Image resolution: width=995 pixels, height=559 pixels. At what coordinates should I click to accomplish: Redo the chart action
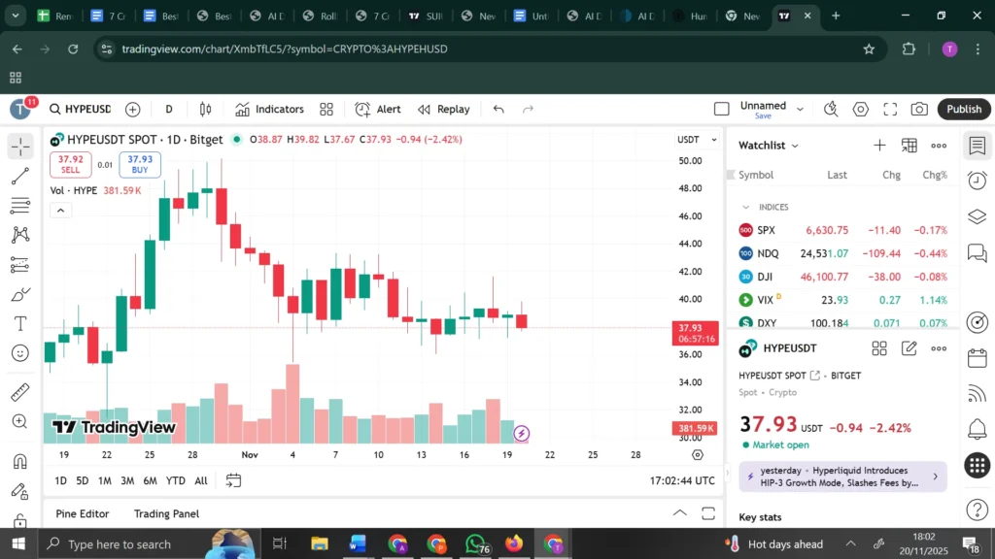click(x=528, y=109)
